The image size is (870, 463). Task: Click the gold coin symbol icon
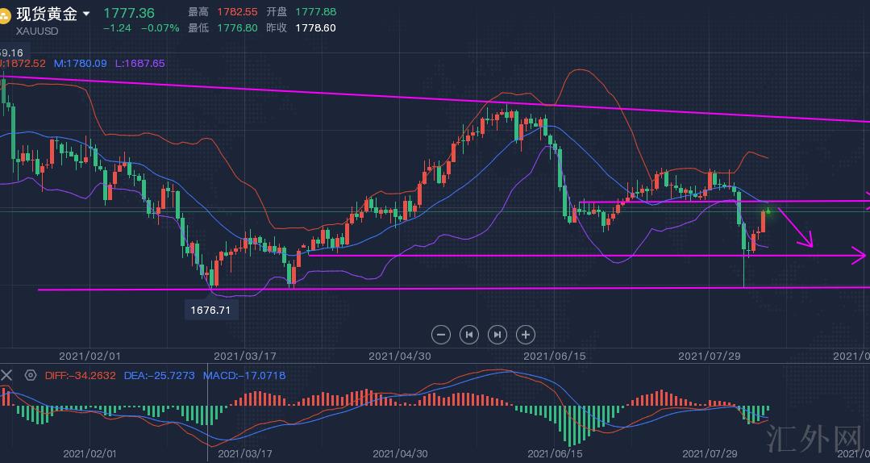[x=7, y=15]
